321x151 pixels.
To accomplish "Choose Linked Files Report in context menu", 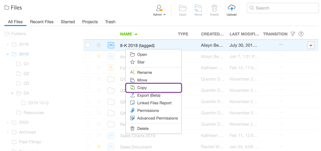I will 153,103.
